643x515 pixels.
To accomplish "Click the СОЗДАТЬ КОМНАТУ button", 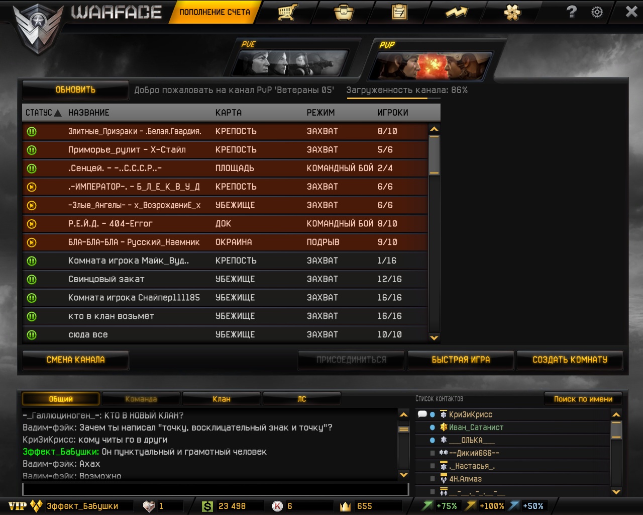I will pos(570,360).
